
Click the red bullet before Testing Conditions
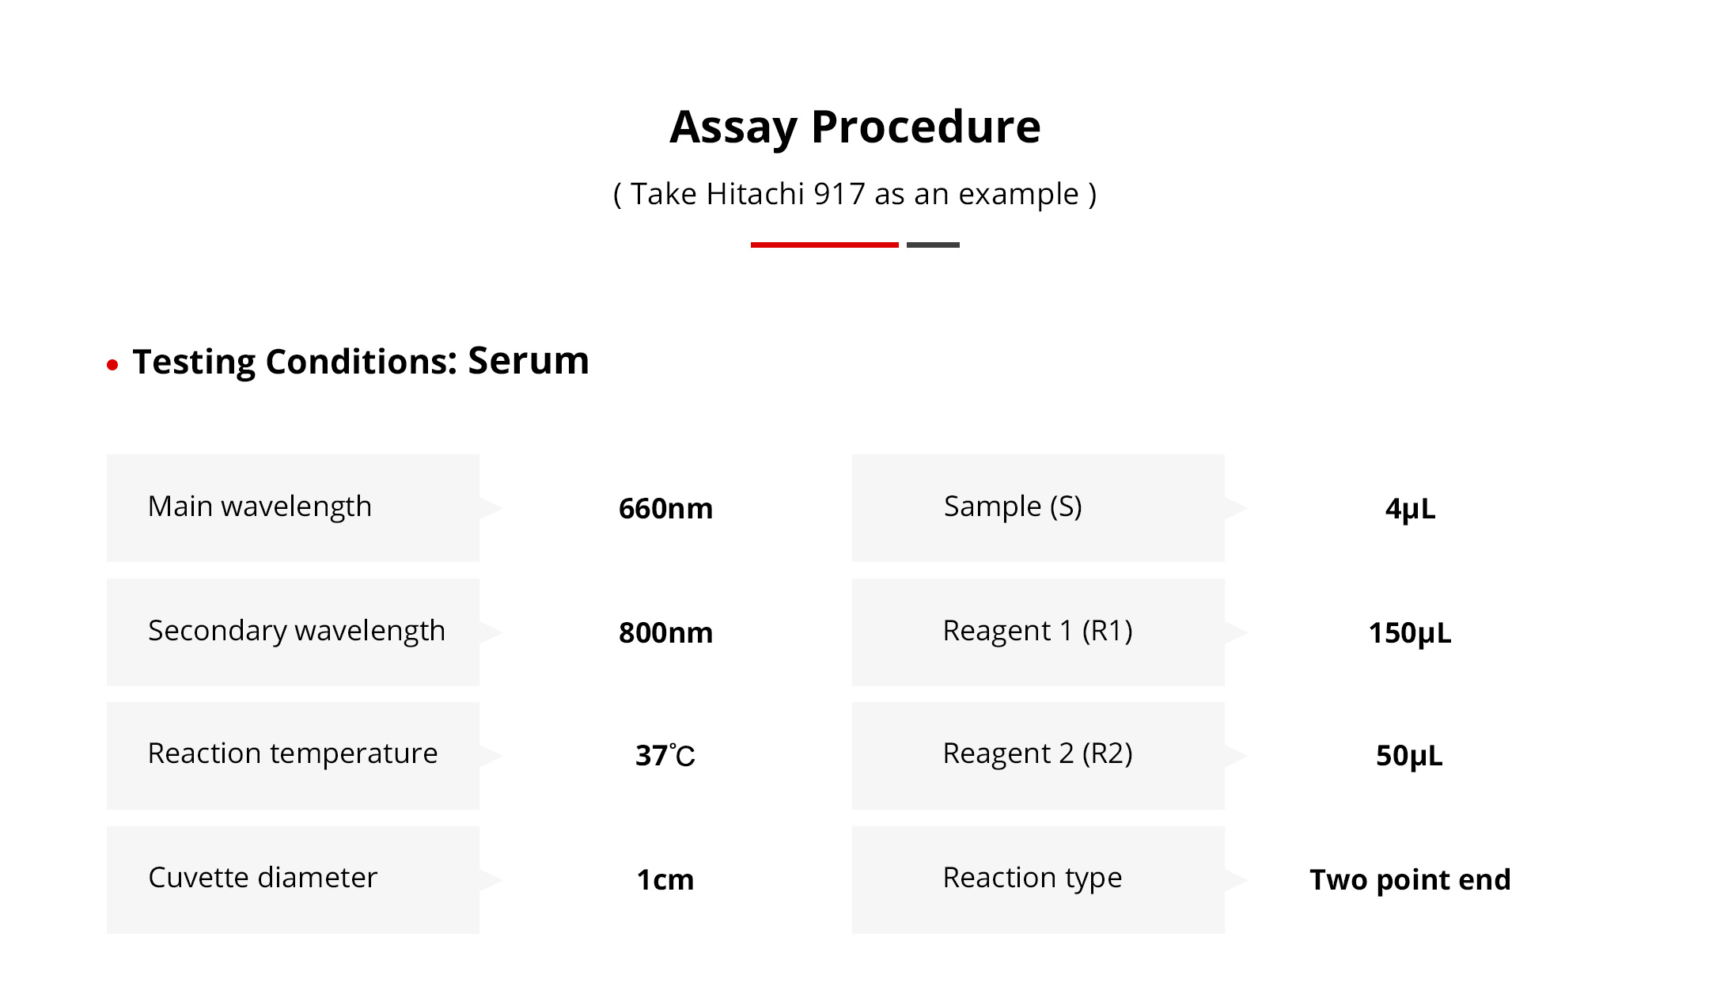click(112, 365)
